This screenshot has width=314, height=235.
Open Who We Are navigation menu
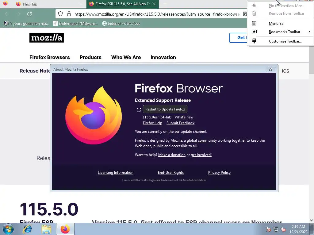click(x=126, y=57)
